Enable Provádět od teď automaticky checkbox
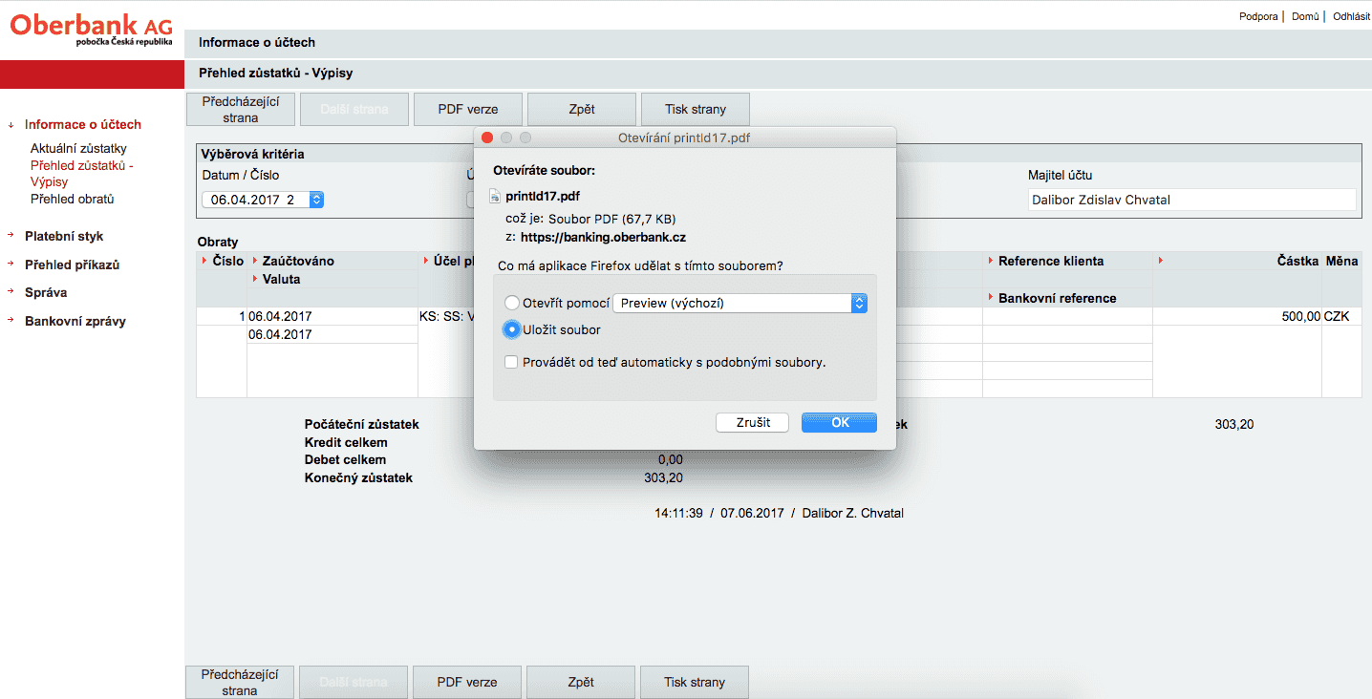 pyautogui.click(x=512, y=362)
